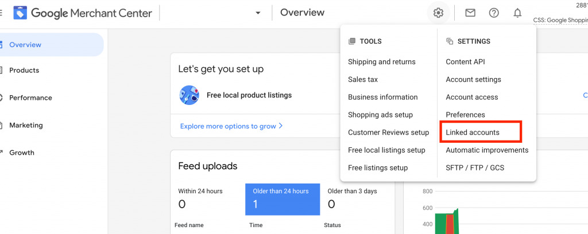Open Account access settings

472,97
